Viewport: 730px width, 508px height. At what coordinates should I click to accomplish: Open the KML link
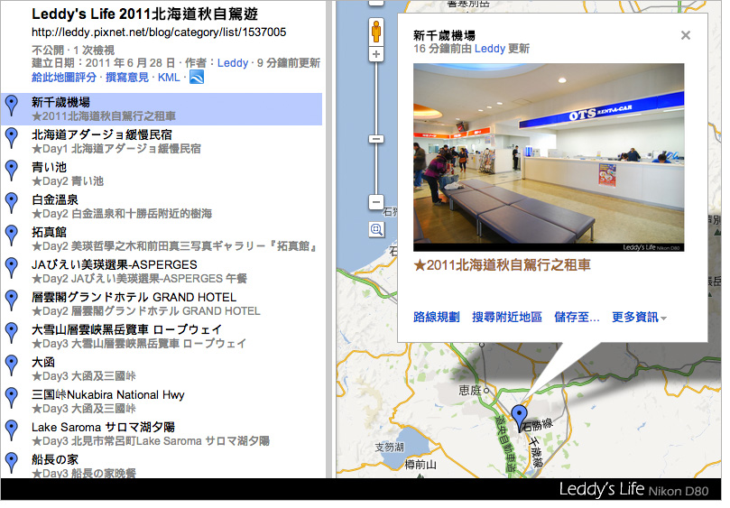[171, 79]
